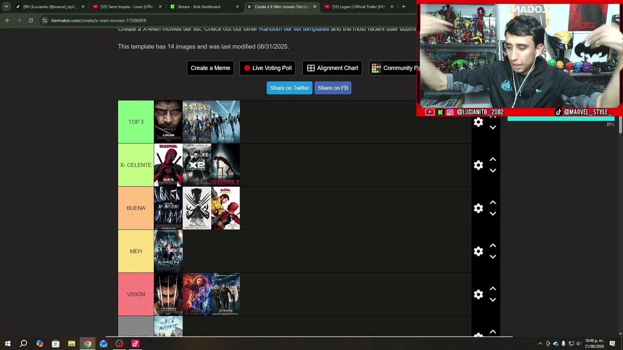The image size is (623, 350).
Task: Move the VISIÓN tier row up
Action: click(493, 289)
